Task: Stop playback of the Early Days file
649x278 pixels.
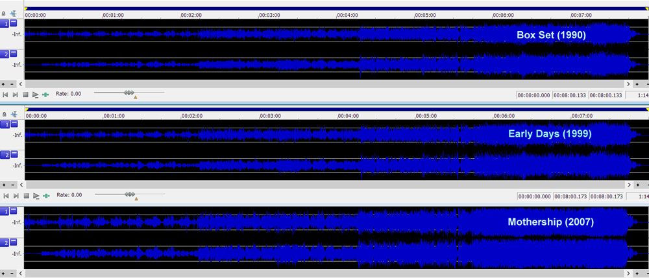Action: click(x=25, y=196)
